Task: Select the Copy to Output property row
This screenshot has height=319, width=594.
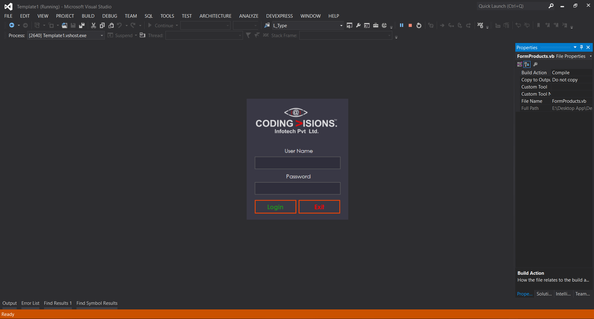Action: tap(554, 80)
